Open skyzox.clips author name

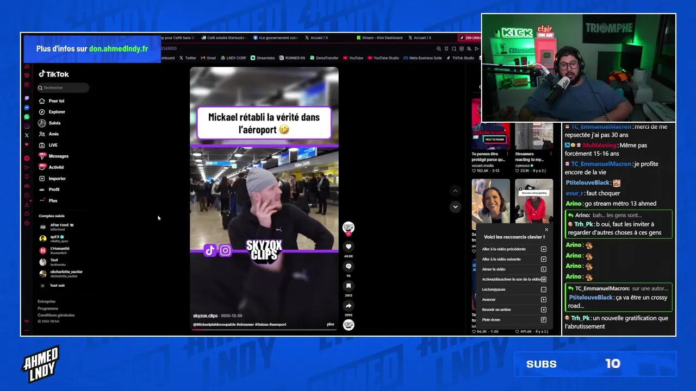205,316
